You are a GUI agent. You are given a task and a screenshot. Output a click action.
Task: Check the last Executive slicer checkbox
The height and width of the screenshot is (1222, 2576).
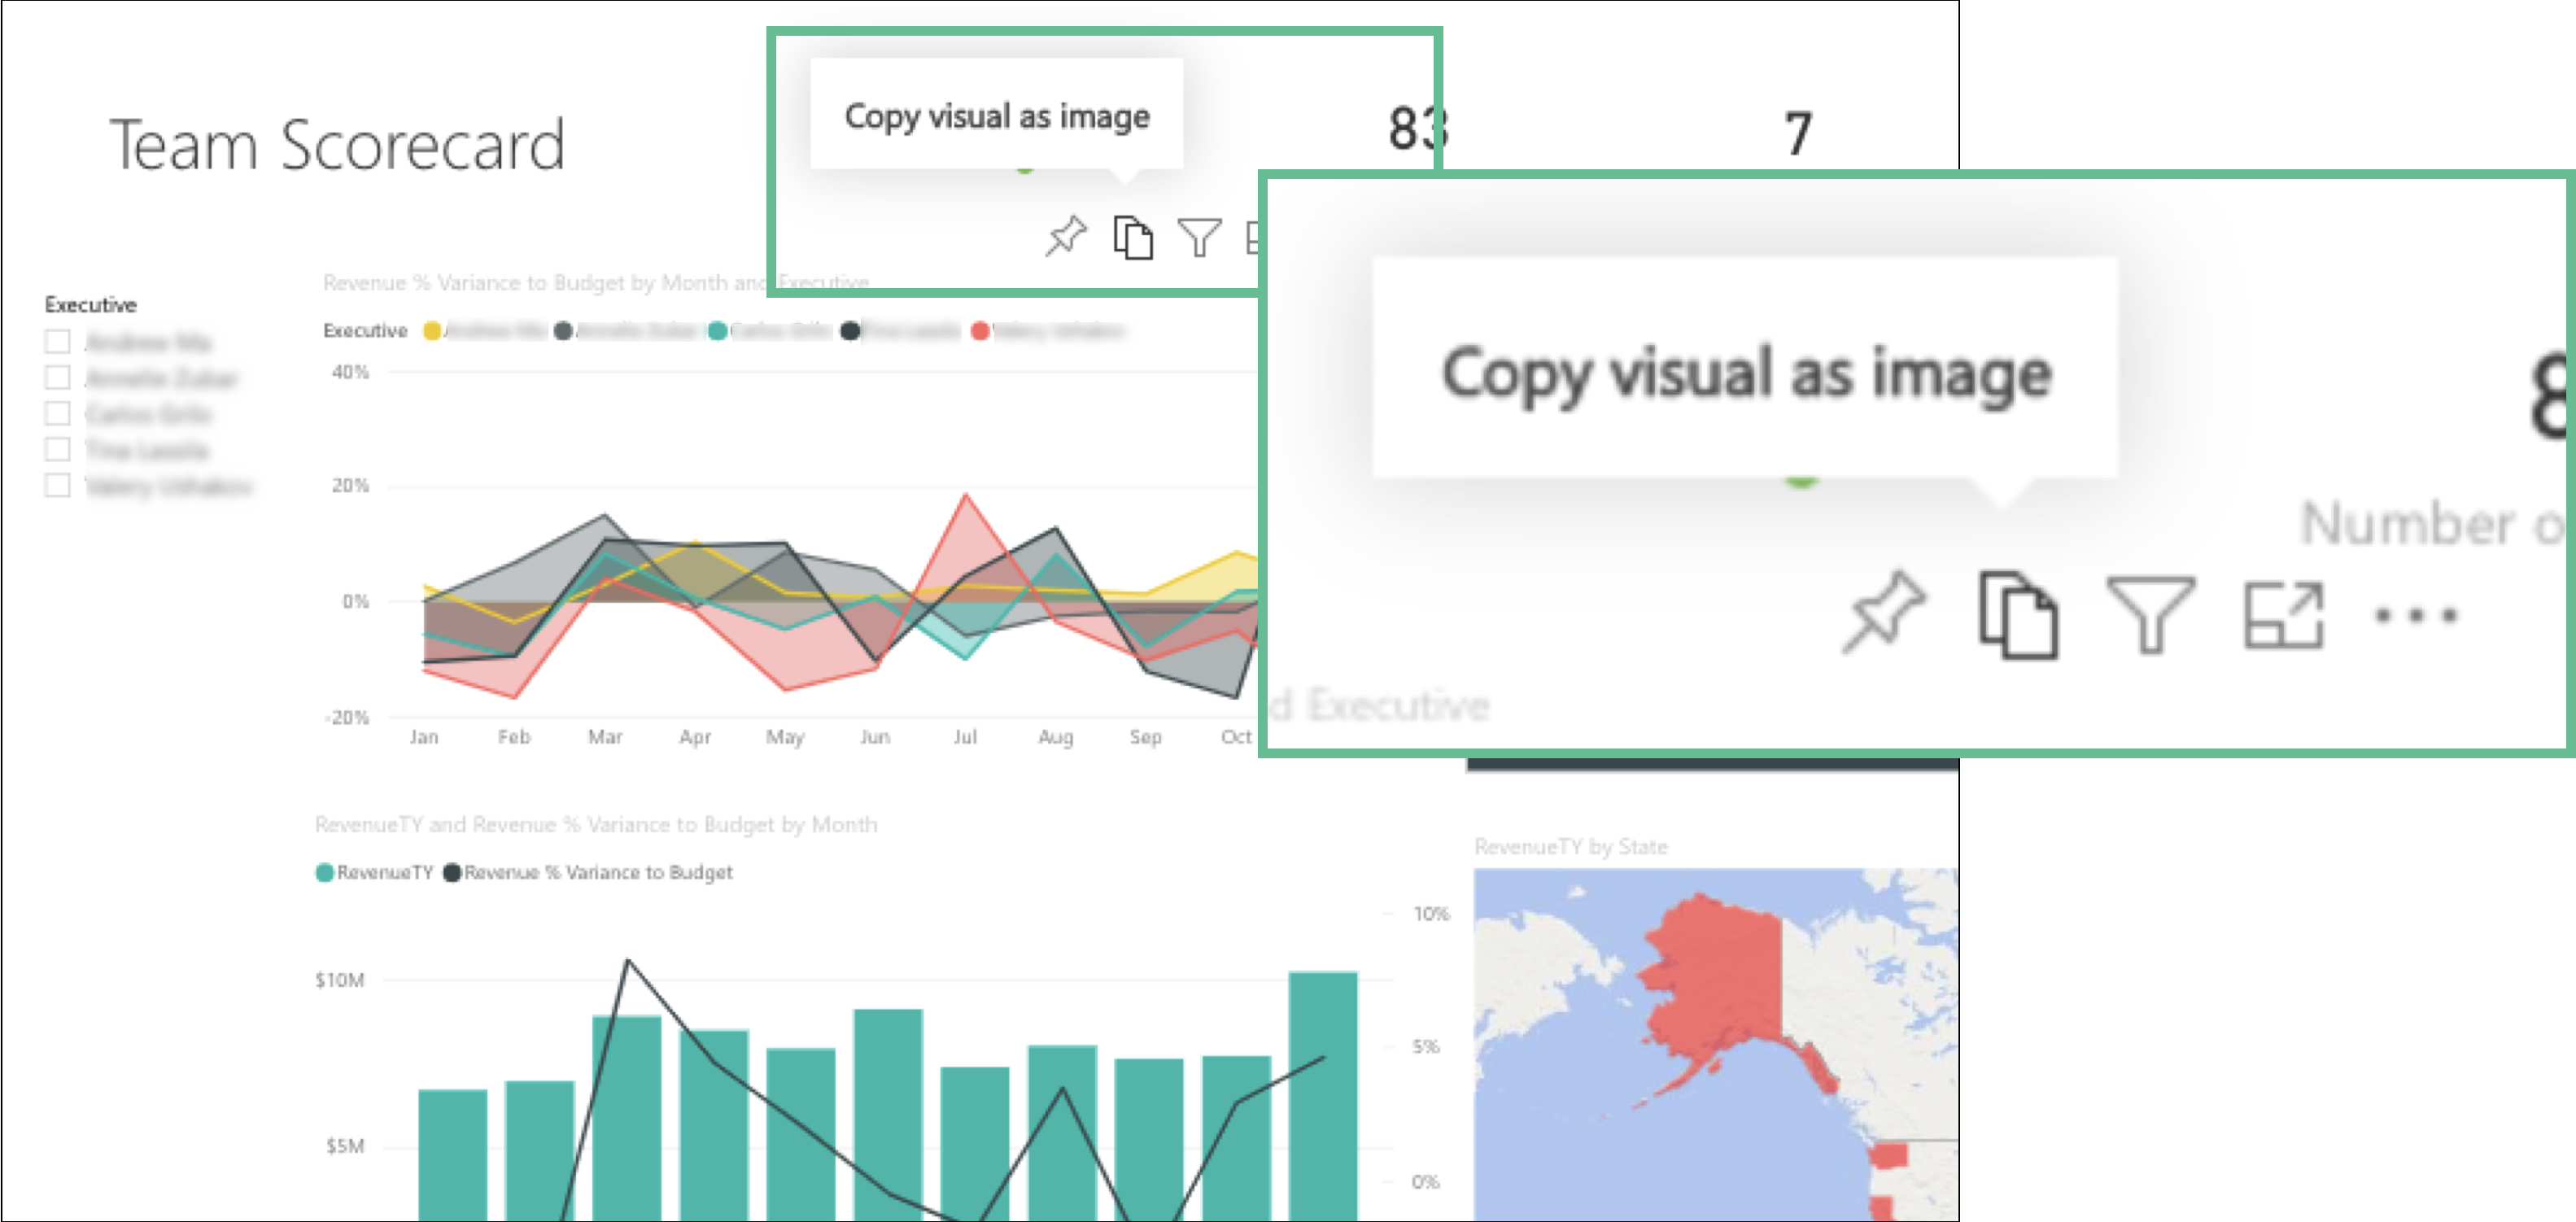point(58,486)
